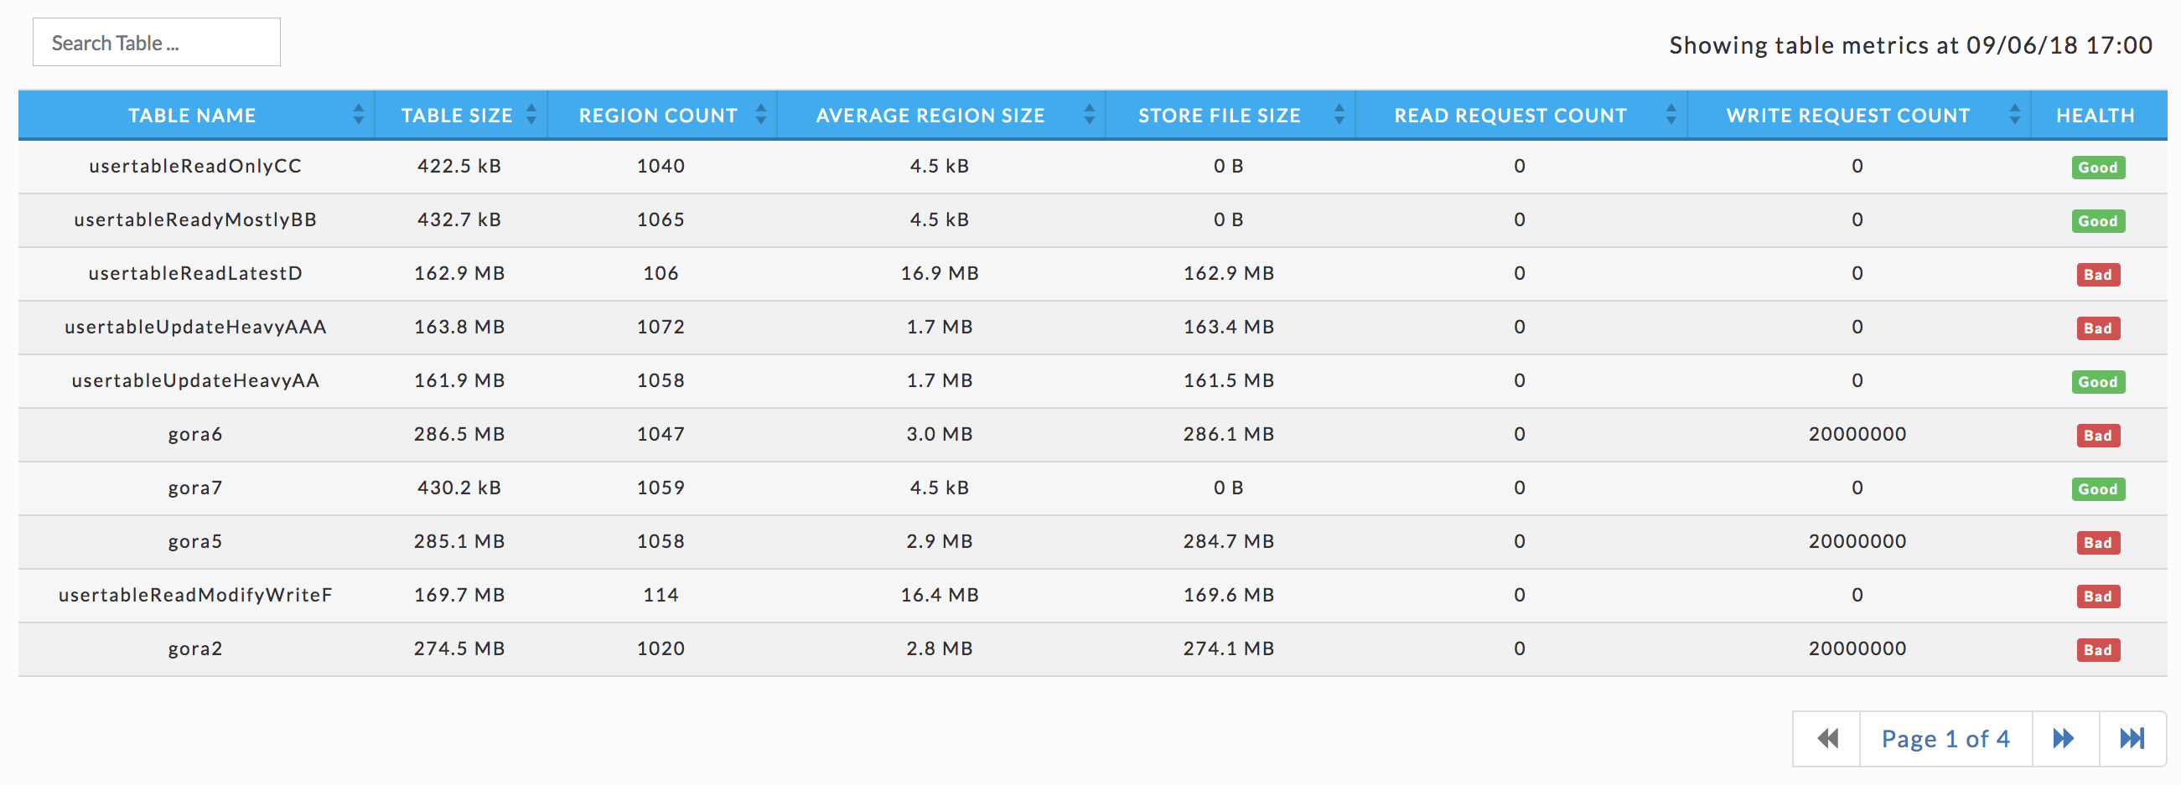Click the Page 1 of 4 indicator

click(x=1945, y=738)
